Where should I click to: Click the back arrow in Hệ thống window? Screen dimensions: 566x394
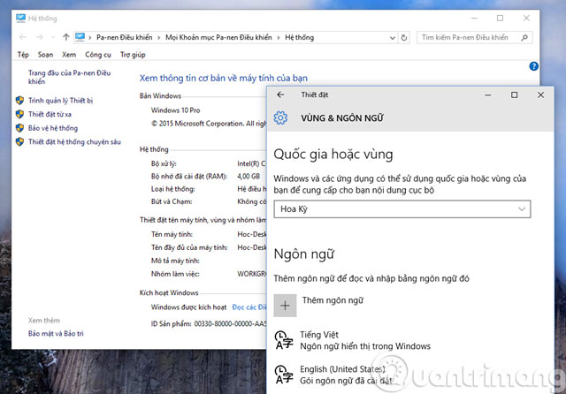pyautogui.click(x=22, y=37)
